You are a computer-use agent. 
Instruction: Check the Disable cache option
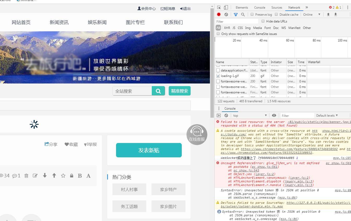coord(276,14)
